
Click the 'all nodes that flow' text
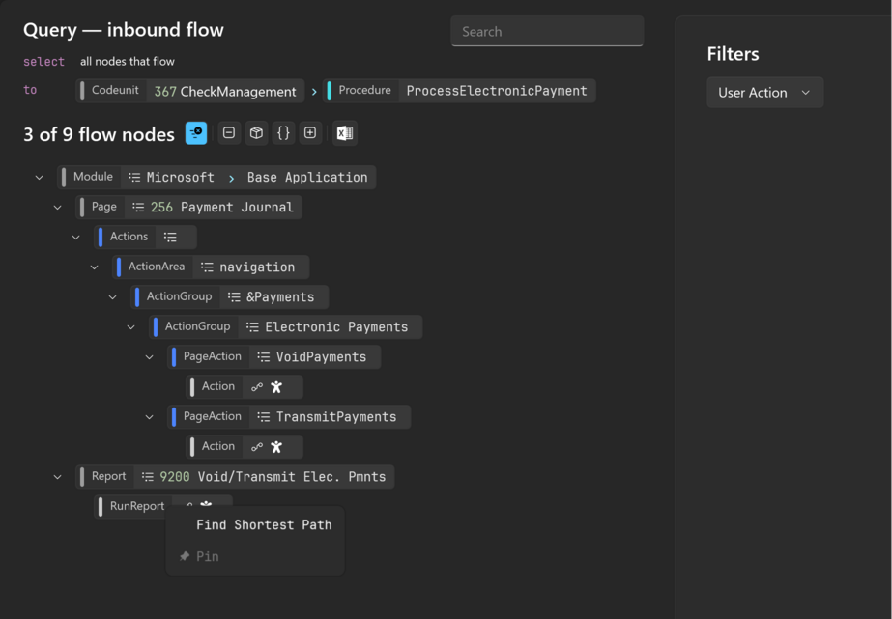(x=128, y=62)
